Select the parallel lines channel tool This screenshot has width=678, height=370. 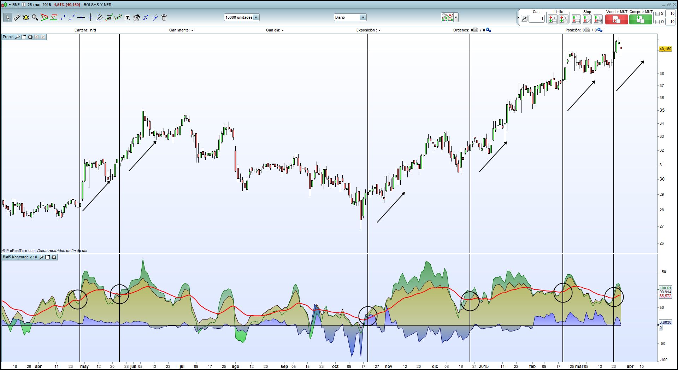100,17
